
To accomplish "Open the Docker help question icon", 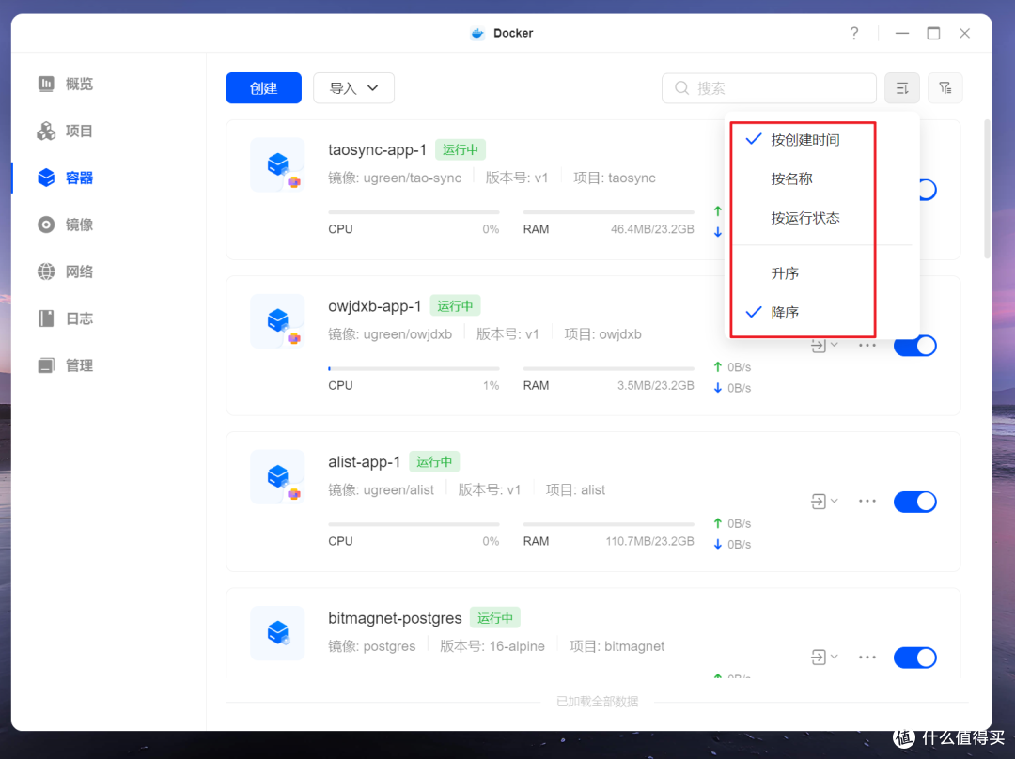I will click(854, 33).
